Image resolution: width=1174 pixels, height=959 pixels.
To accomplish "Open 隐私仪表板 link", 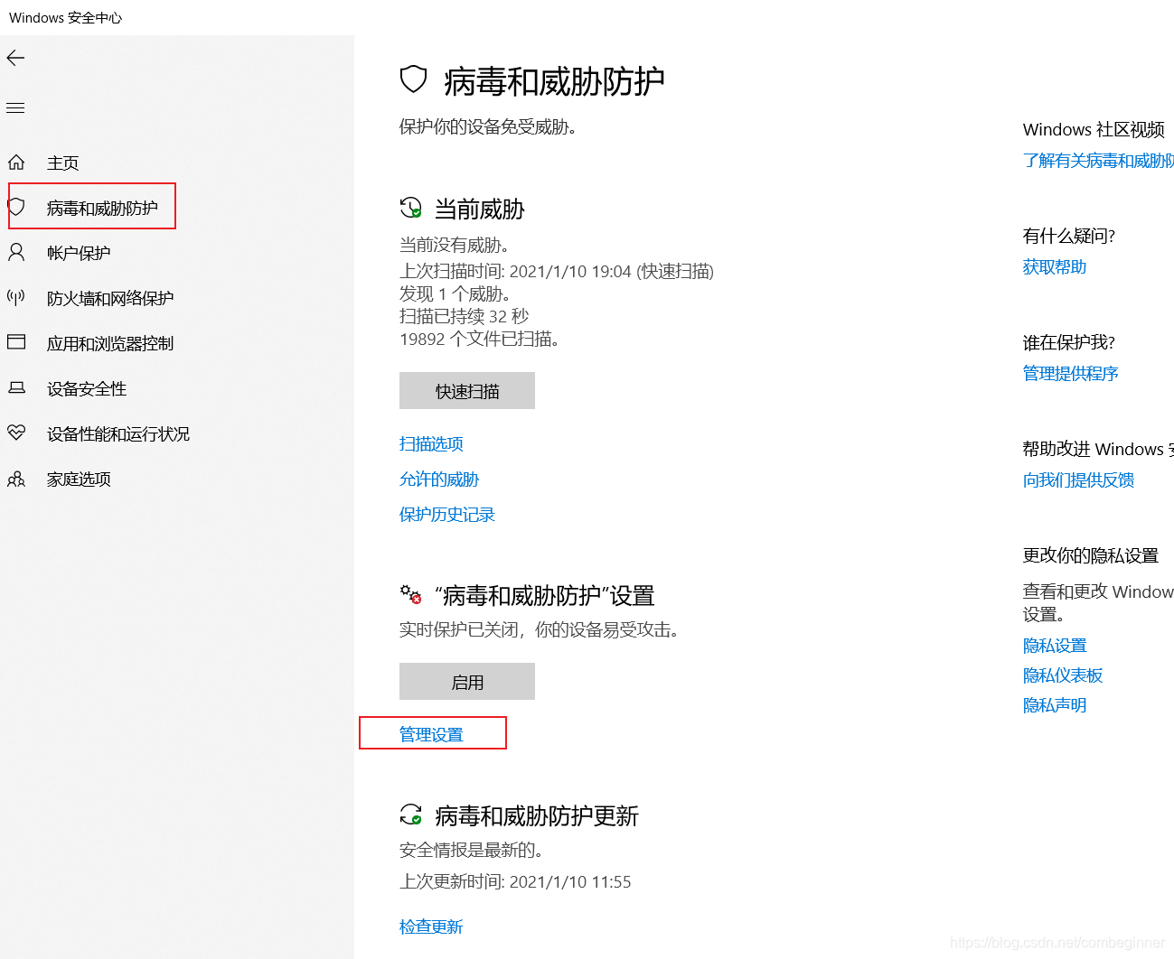I will click(x=1063, y=675).
